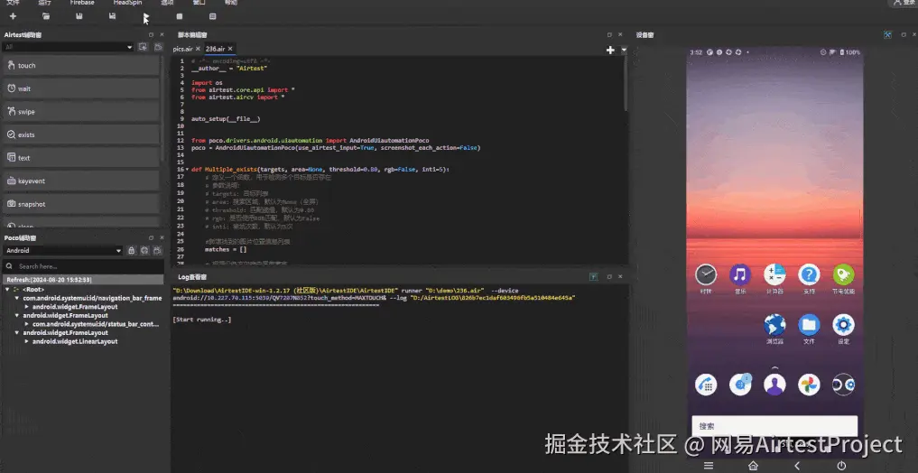The image size is (918, 473).
Task: Open the Support question-mark app on the phone
Action: 809,274
